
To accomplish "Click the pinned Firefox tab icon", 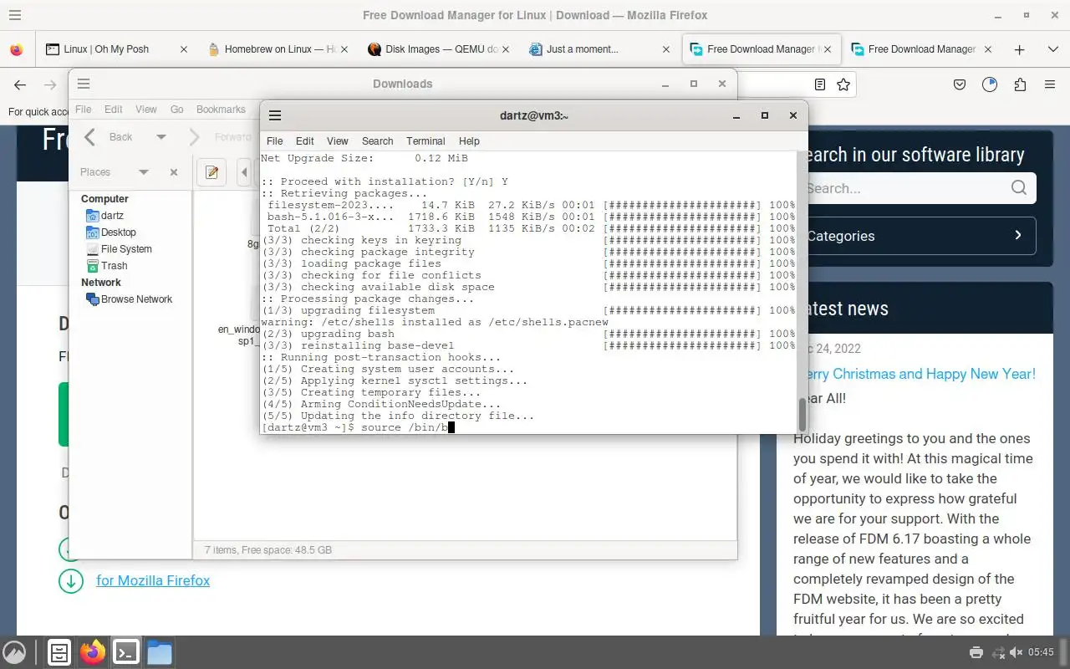I will [17, 49].
